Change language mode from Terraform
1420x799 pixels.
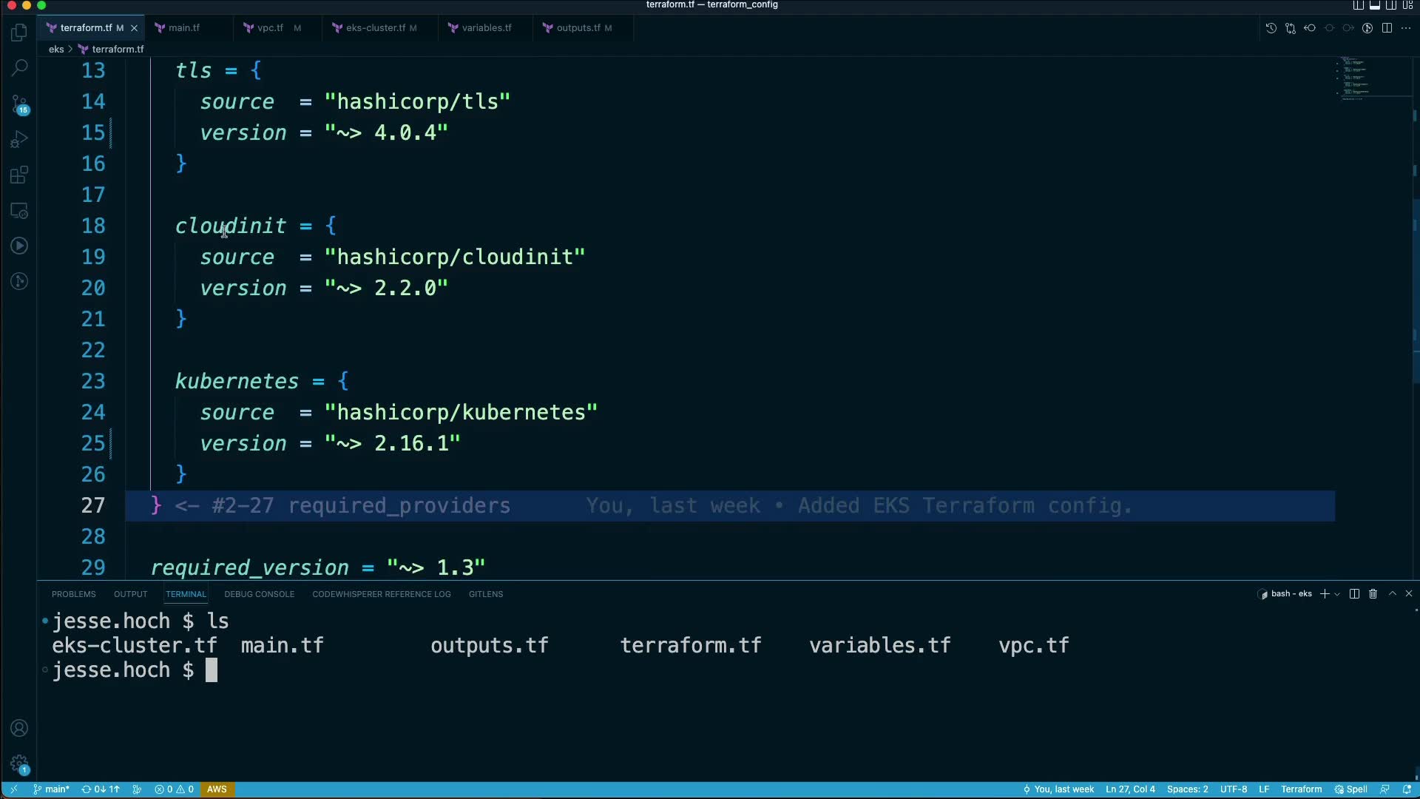click(x=1301, y=789)
